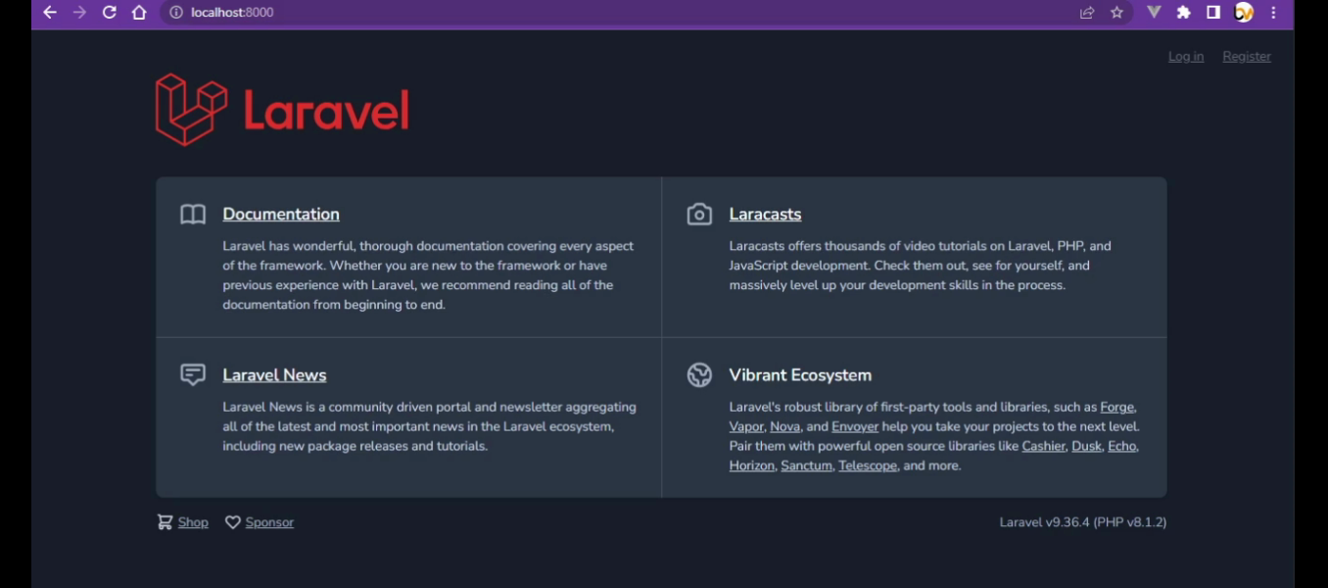This screenshot has height=588, width=1328.
Task: Toggle the browser side panel
Action: tap(1213, 13)
